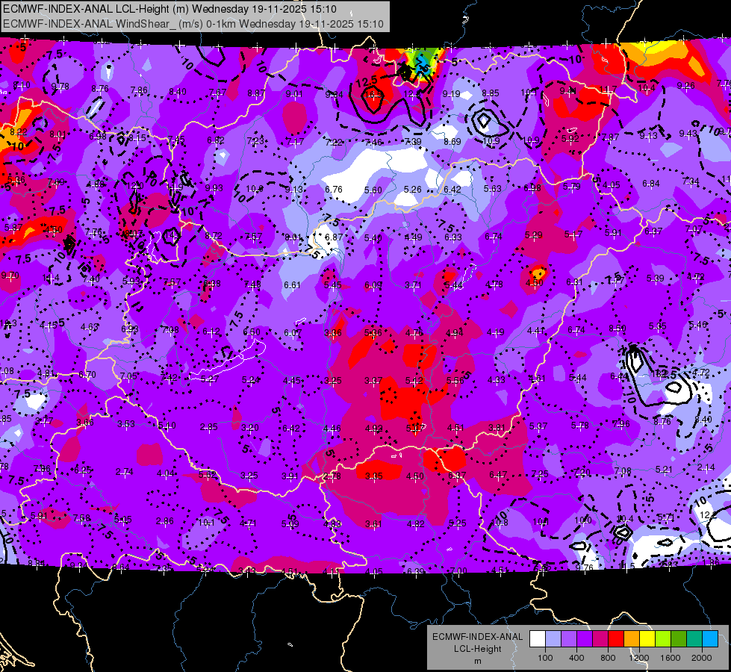The height and width of the screenshot is (672, 731).
Task: Click the grid value 6.76
Action: pos(333,189)
